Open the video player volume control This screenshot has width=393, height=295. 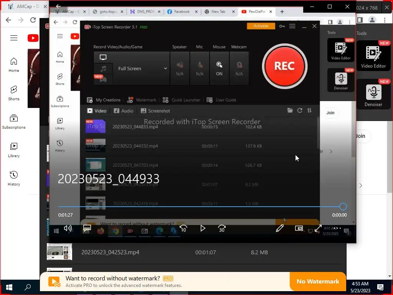[68, 228]
